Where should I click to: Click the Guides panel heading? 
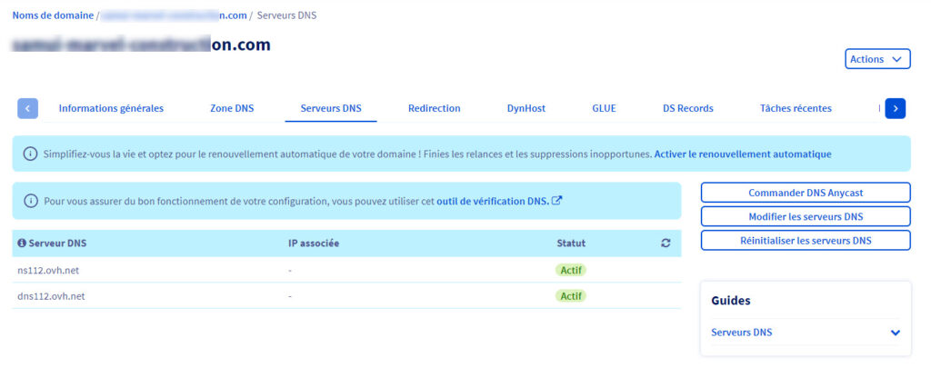click(730, 301)
